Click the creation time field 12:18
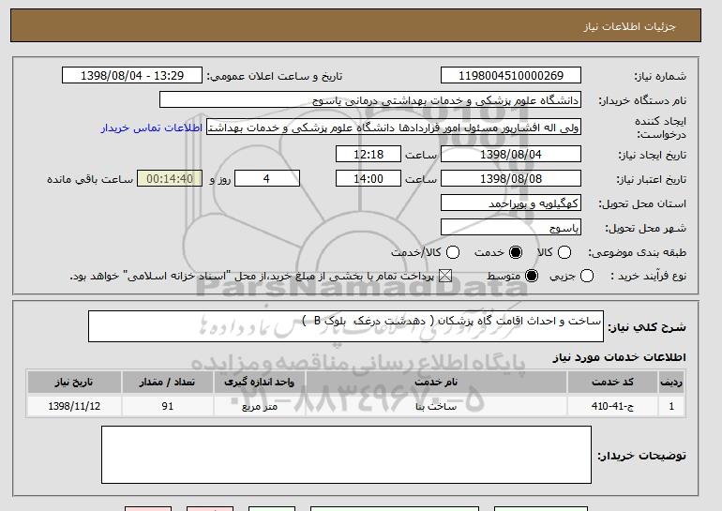722x511 pixels. tap(369, 154)
